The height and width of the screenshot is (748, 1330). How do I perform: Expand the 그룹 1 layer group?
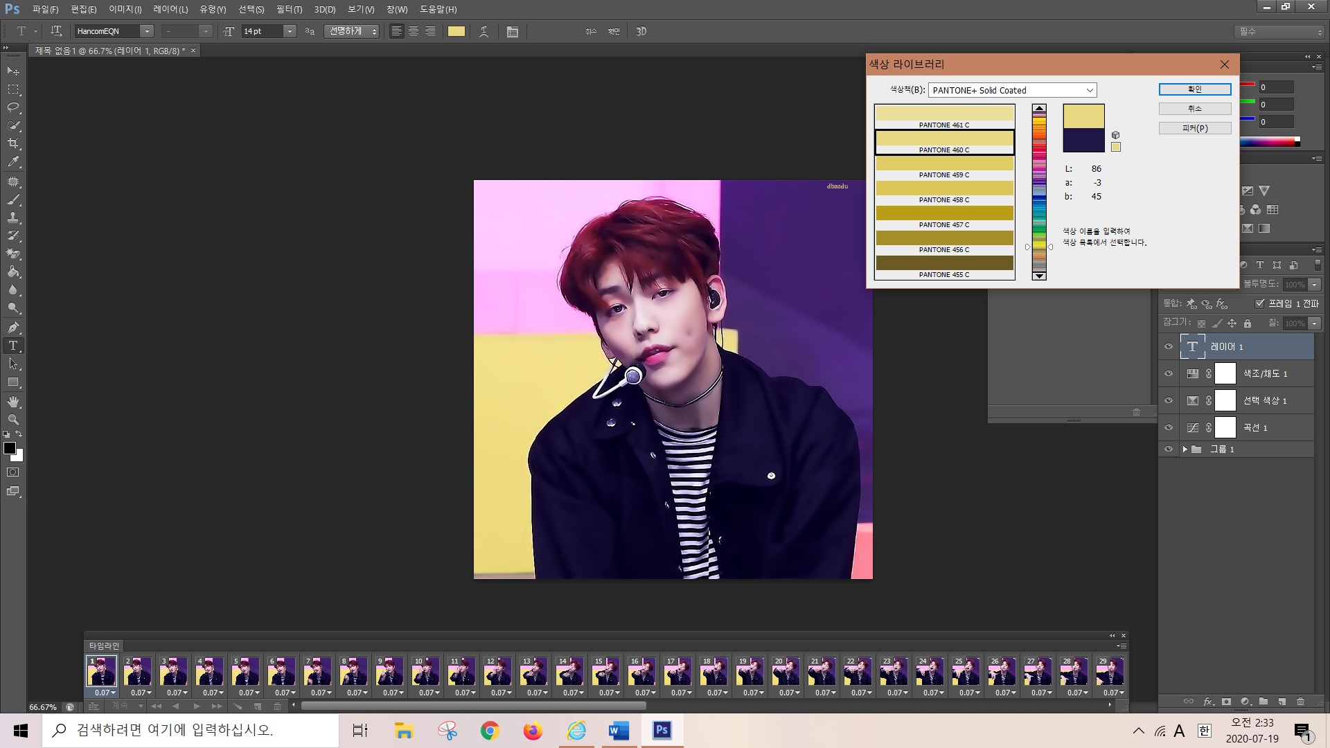(x=1185, y=449)
